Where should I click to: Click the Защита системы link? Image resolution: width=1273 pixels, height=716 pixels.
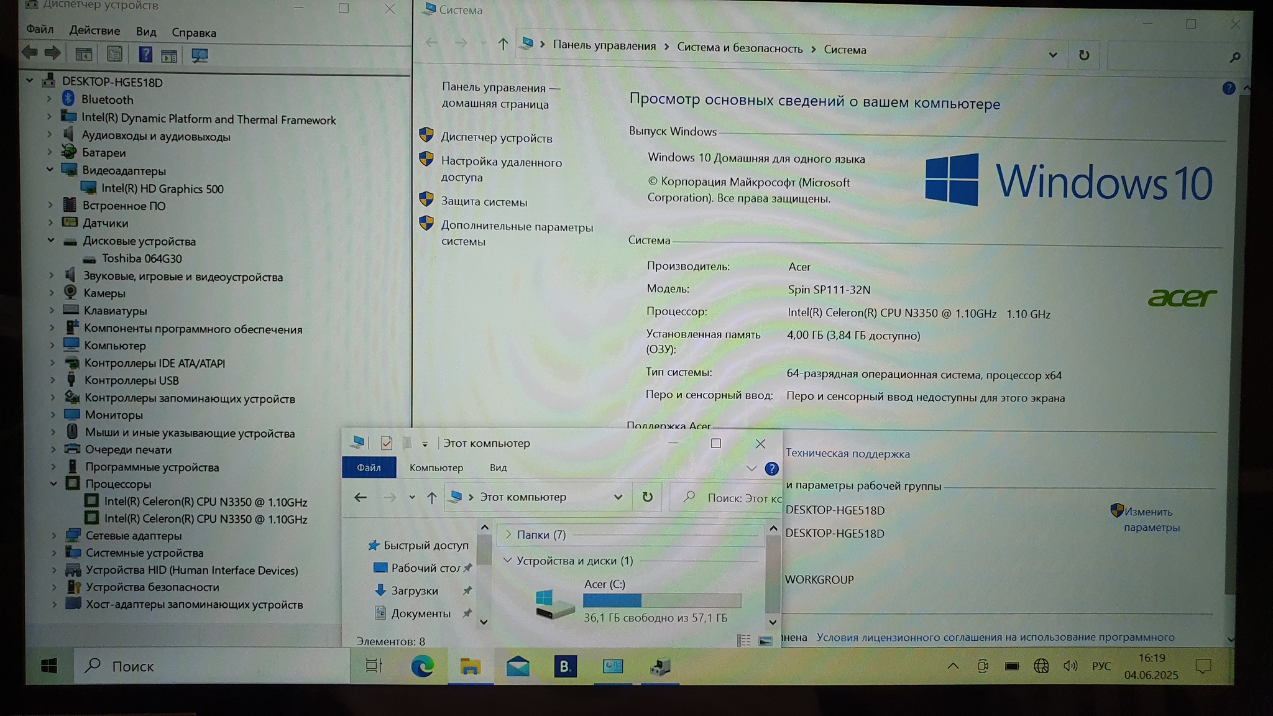484,202
